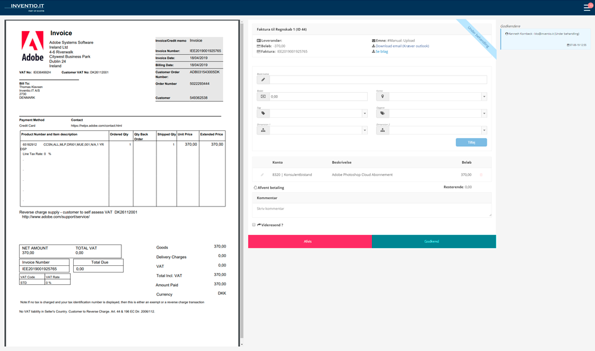The width and height of the screenshot is (595, 351).
Task: Click the money icon beside Beløb field
Action: pos(263,96)
